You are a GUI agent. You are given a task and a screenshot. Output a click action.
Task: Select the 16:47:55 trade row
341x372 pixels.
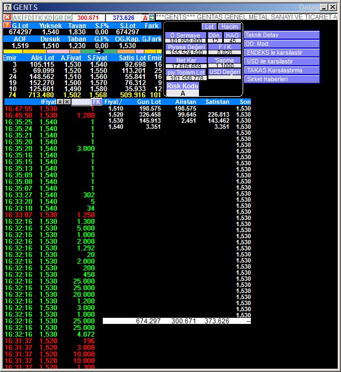coord(50,109)
